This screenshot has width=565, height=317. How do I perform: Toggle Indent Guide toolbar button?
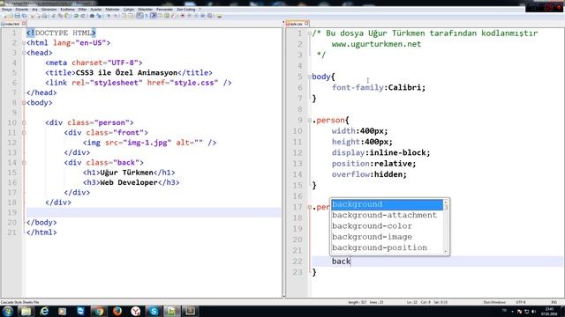[153, 16]
